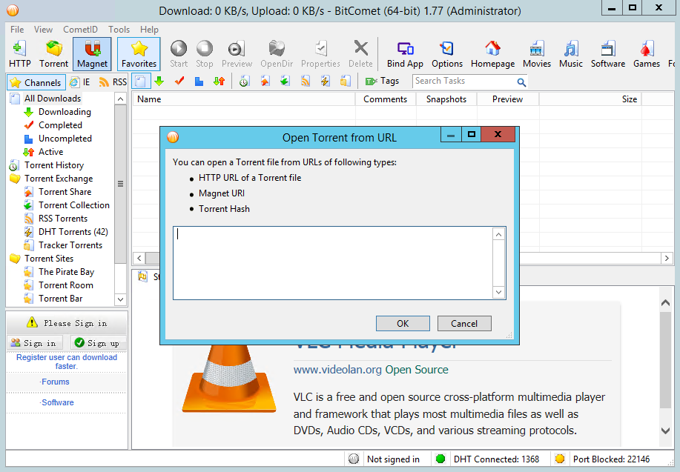The height and width of the screenshot is (472, 680).
Task: Click the Register user can download faster link
Action: (x=66, y=362)
